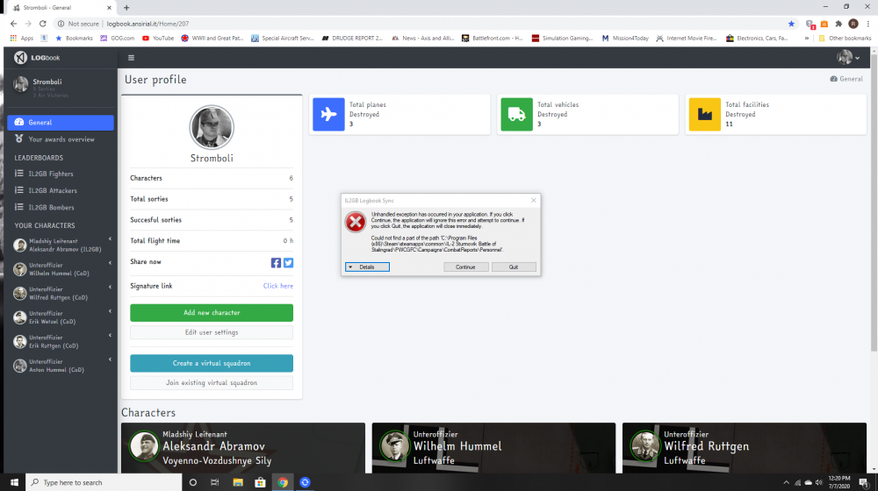Close the IL2GB Logbook Sync dialog

(x=534, y=200)
